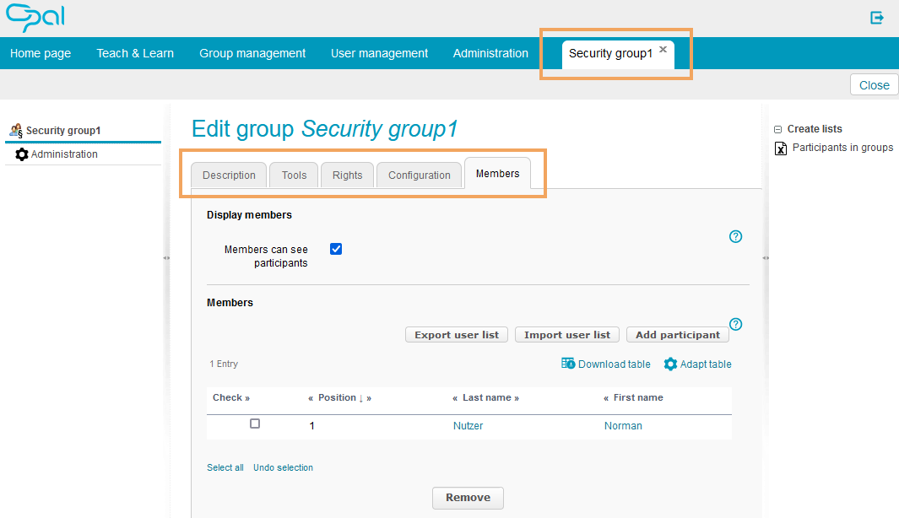Collapse the left sidebar panel handle
This screenshot has height=518, width=899.
[166, 258]
